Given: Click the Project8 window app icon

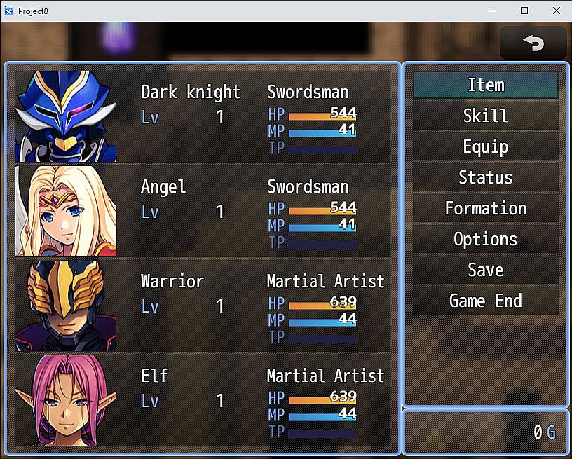Looking at the screenshot, I should point(8,11).
